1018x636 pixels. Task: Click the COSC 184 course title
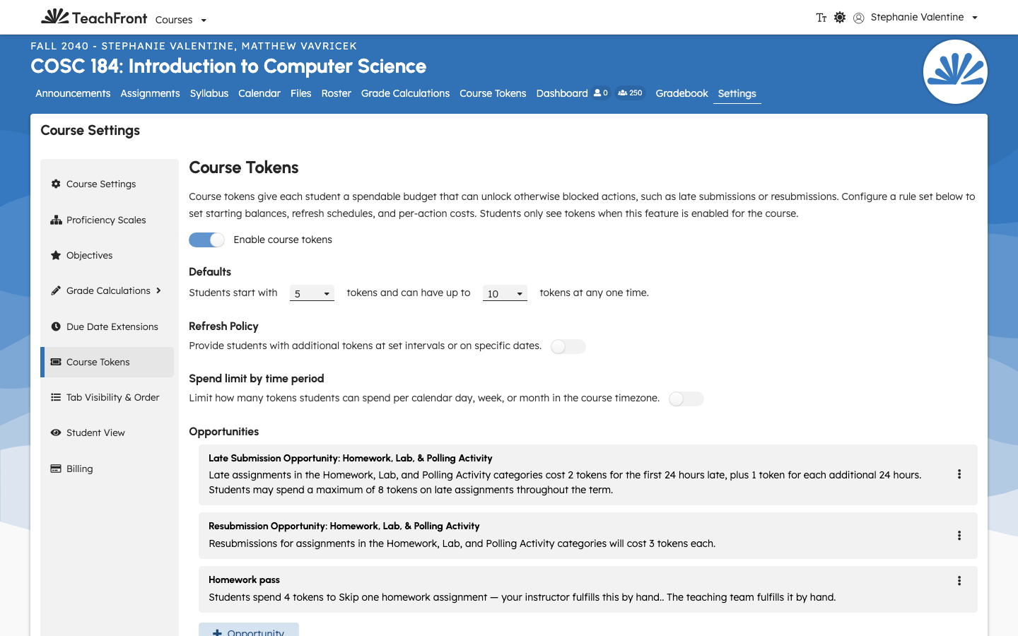click(x=228, y=66)
